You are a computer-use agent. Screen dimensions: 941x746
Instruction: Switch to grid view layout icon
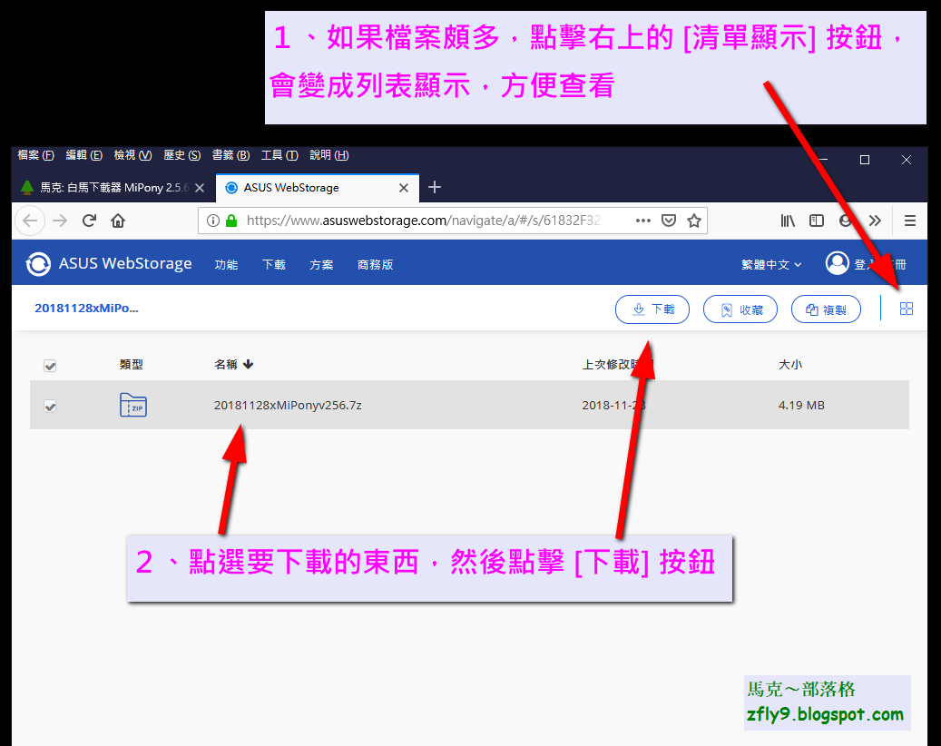click(907, 309)
